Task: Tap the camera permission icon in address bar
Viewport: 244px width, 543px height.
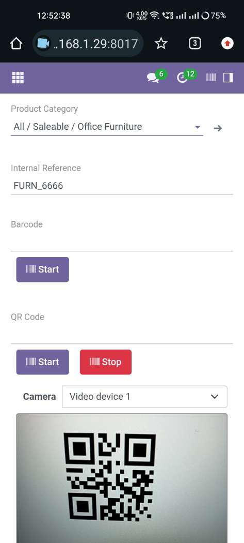Action: click(x=43, y=43)
